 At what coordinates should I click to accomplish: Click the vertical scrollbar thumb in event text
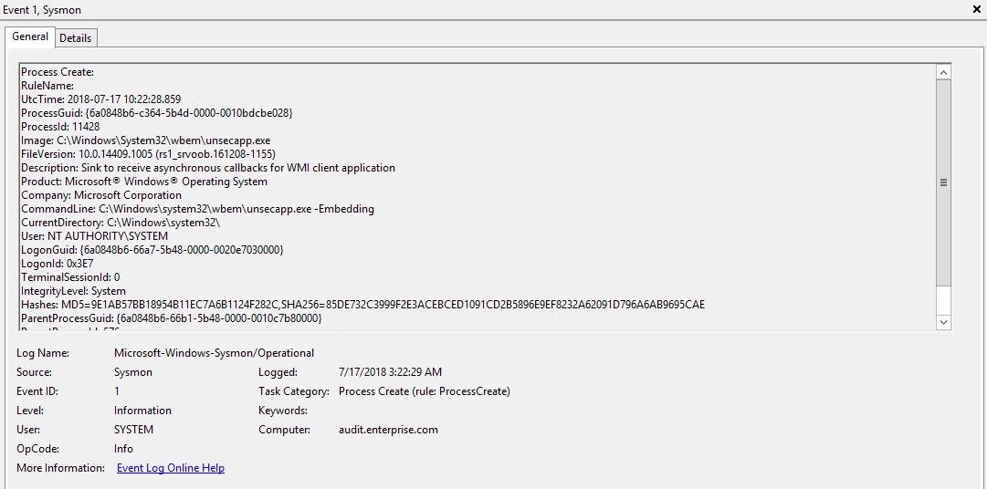[x=943, y=182]
